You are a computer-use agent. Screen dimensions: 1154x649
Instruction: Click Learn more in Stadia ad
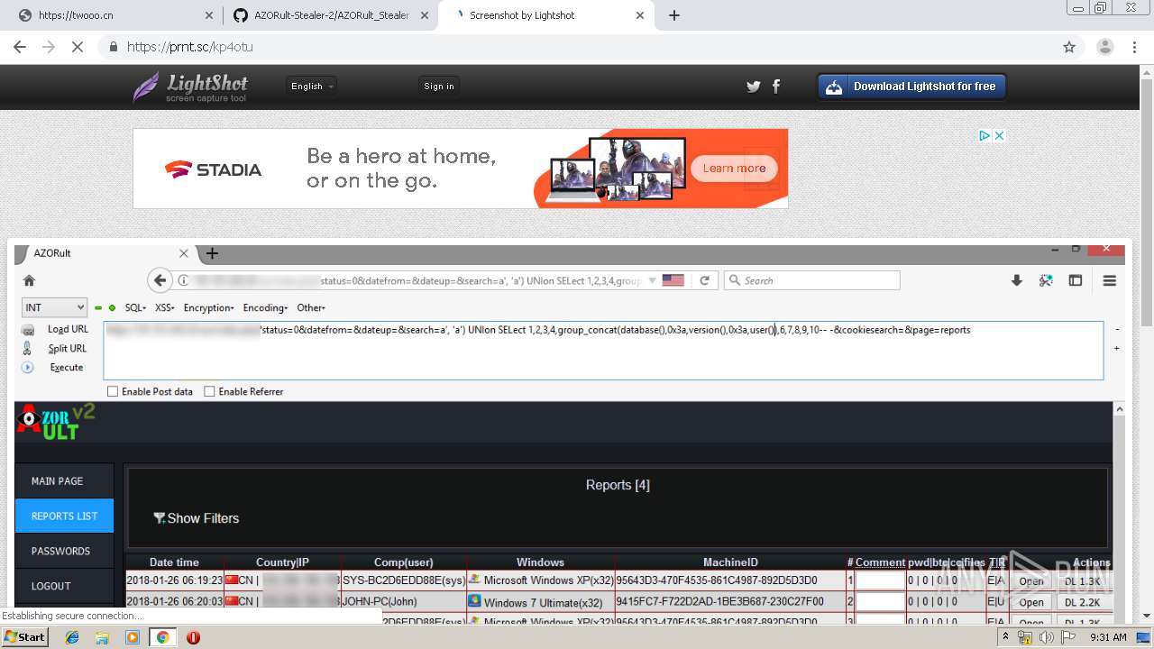pyautogui.click(x=734, y=169)
